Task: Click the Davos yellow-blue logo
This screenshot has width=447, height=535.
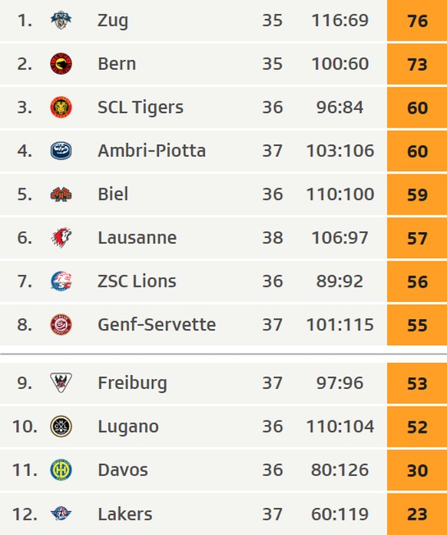Action: 61,470
